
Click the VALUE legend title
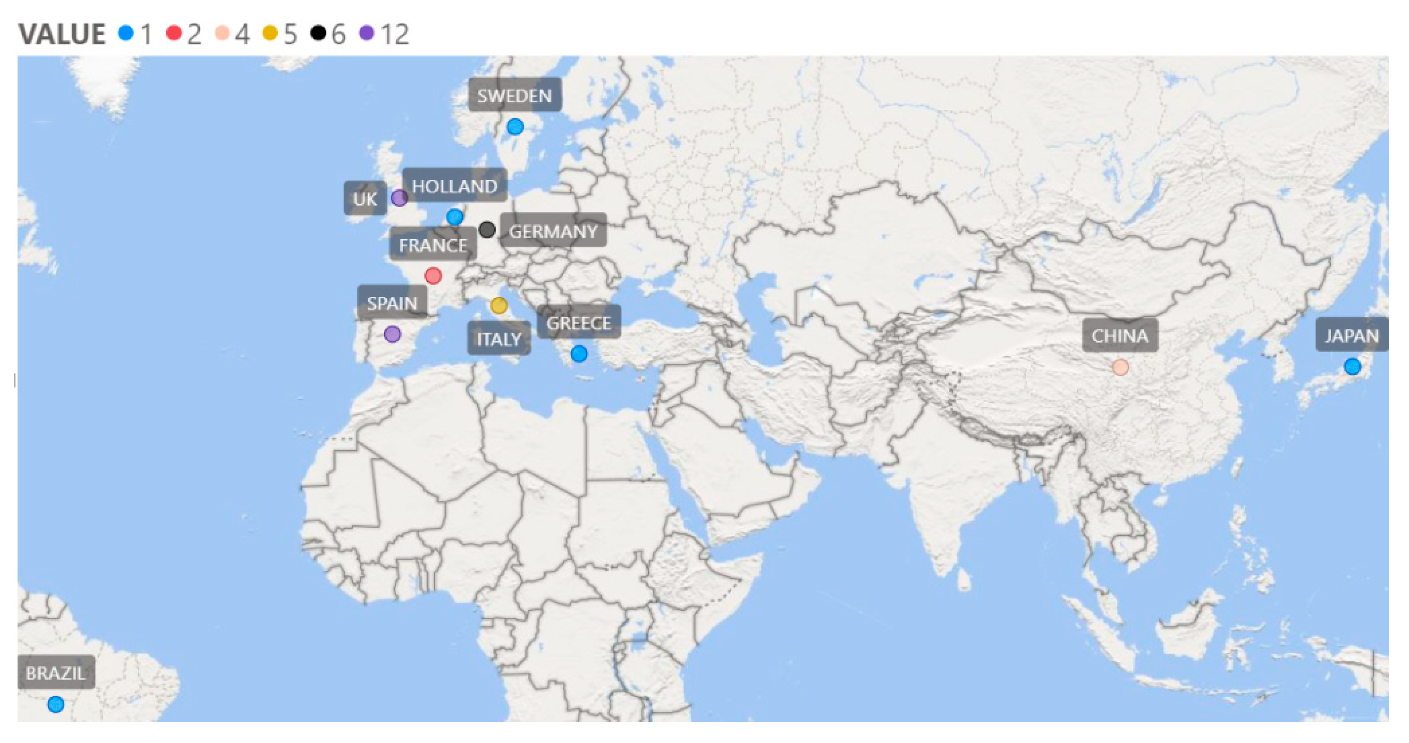62,35
